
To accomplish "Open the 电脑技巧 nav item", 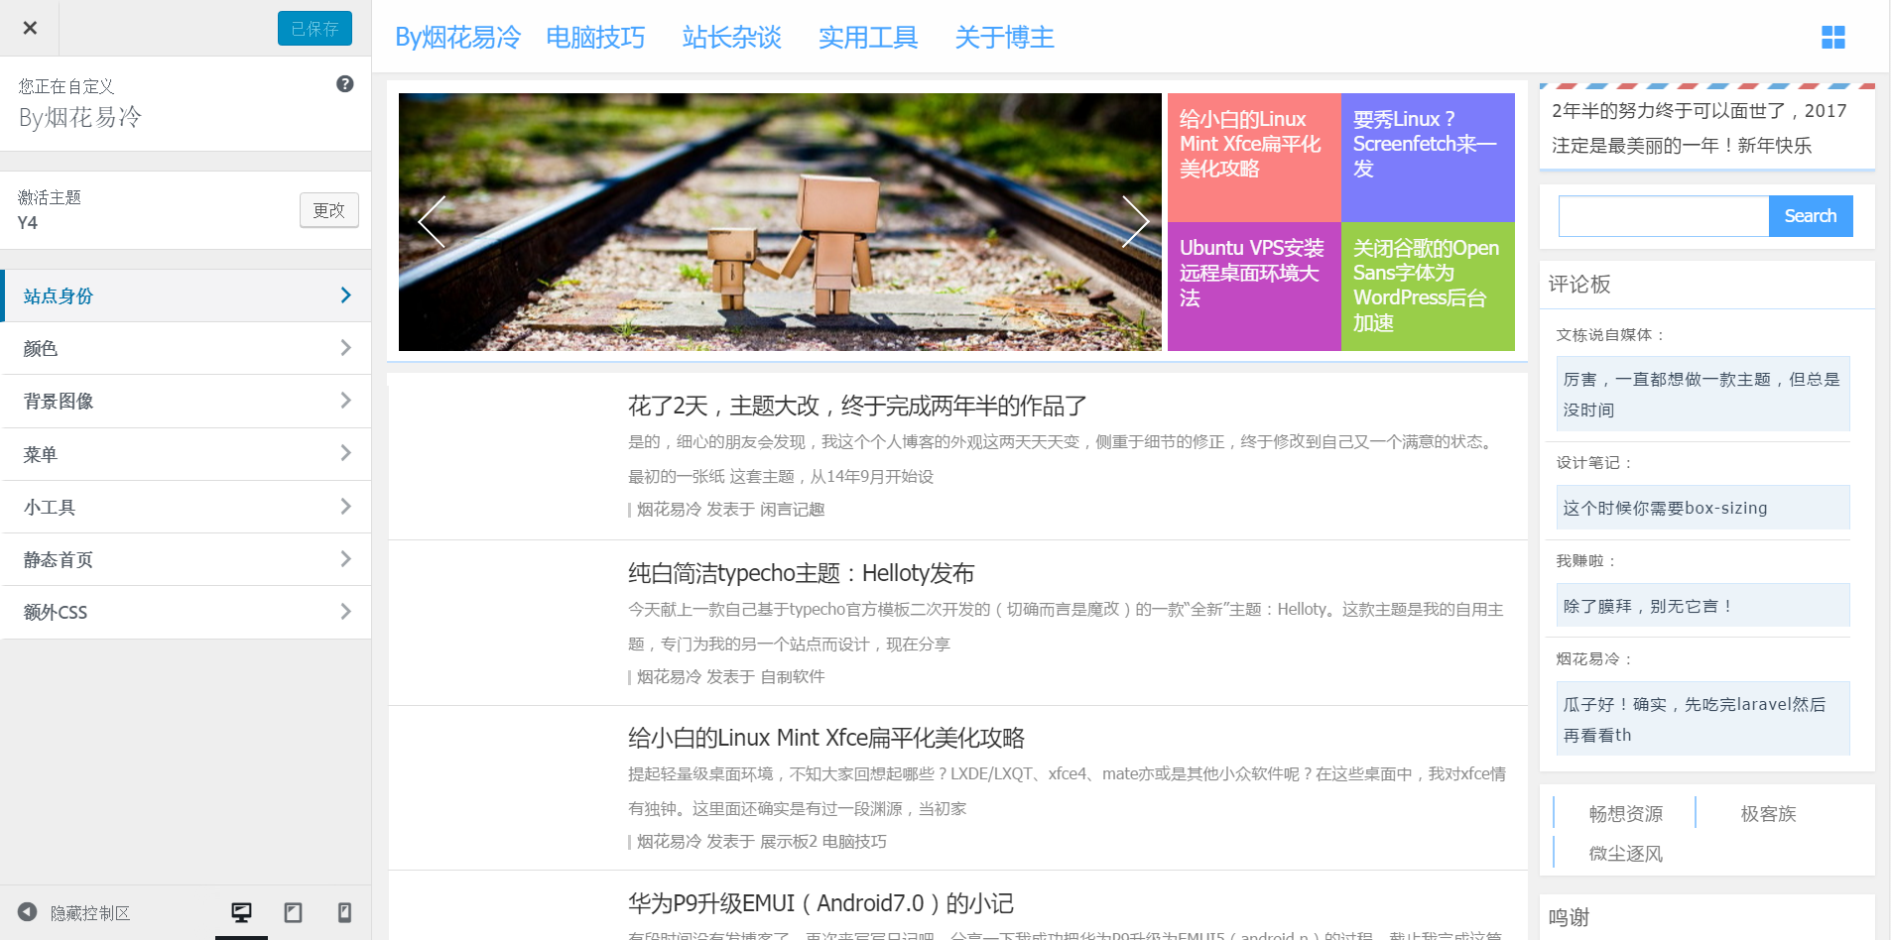I will [x=595, y=38].
